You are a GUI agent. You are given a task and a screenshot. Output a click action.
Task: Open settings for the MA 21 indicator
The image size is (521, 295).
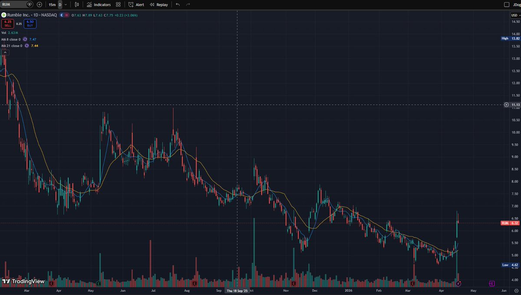click(x=26, y=46)
